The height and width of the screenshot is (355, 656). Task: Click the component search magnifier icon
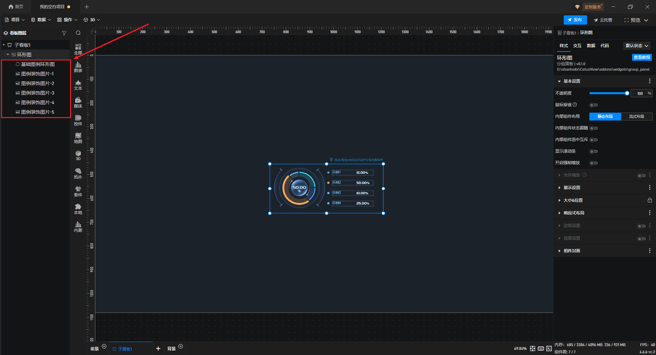[x=78, y=33]
